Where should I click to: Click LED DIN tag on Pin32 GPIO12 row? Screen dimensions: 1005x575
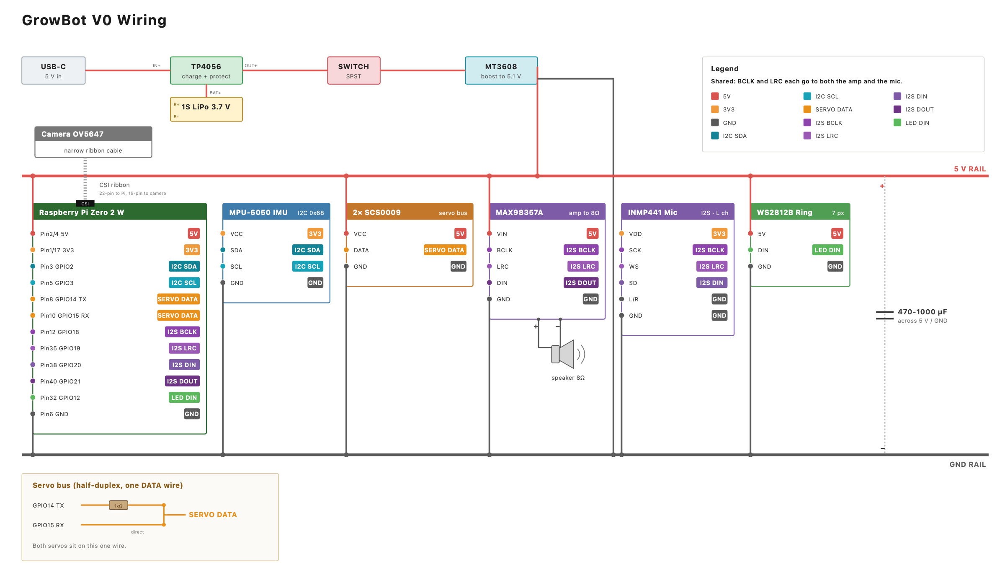184,398
